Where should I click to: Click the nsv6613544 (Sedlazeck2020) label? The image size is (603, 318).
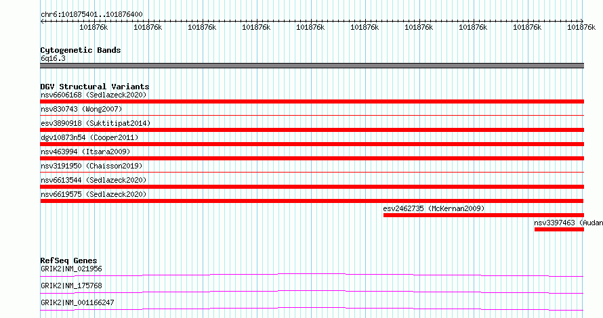(x=93, y=180)
